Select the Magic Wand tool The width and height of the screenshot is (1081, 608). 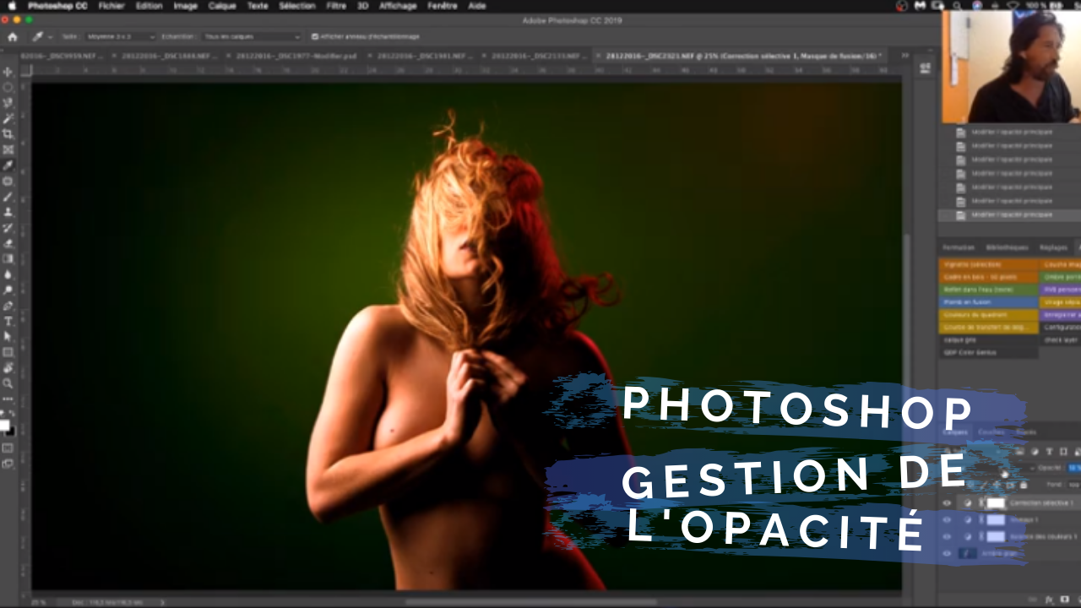[x=8, y=119]
